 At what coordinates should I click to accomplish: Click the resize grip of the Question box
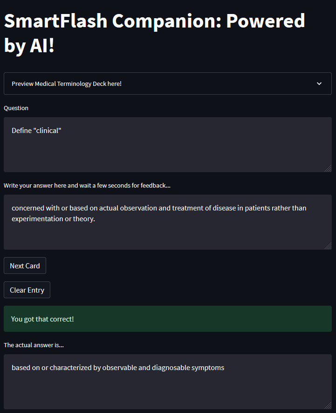(x=328, y=168)
